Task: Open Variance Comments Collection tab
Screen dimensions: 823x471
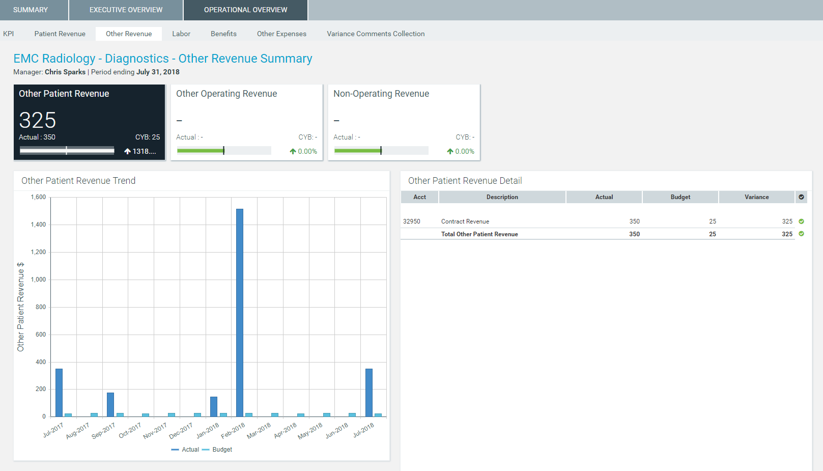Action: tap(376, 34)
